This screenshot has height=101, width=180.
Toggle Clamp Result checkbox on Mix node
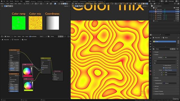tap(42, 66)
